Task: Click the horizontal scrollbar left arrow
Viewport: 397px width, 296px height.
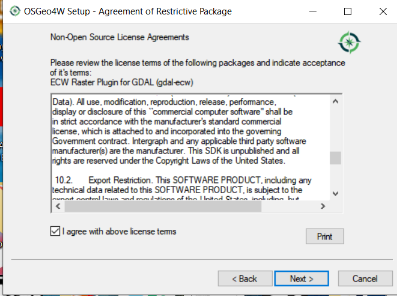Action: pyautogui.click(x=58, y=206)
